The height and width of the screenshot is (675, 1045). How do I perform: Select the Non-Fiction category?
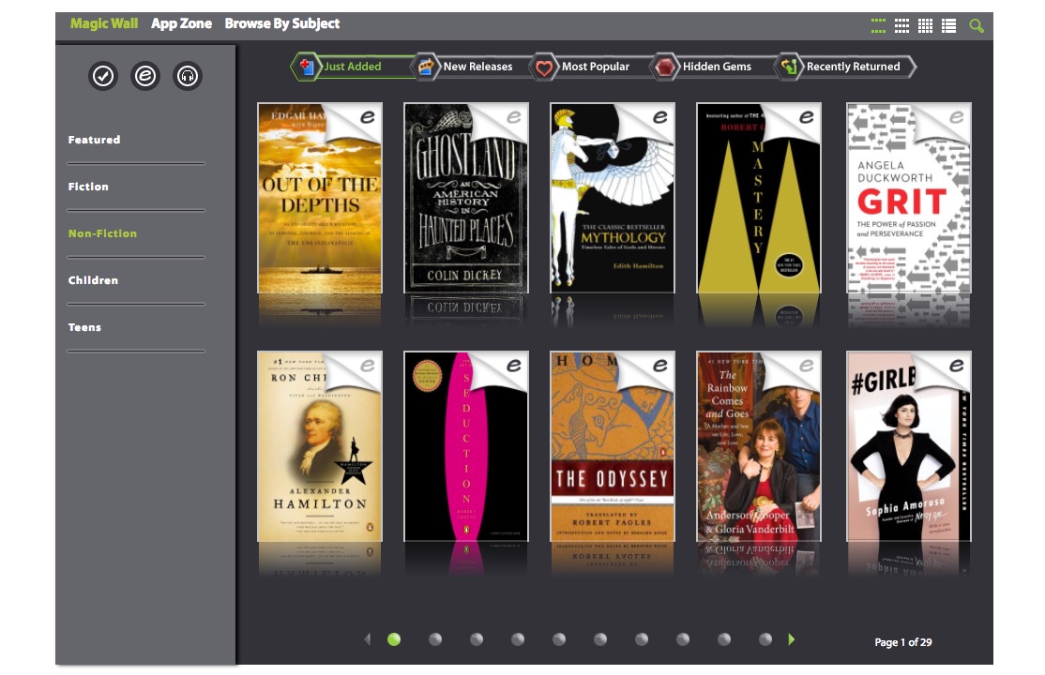(102, 233)
